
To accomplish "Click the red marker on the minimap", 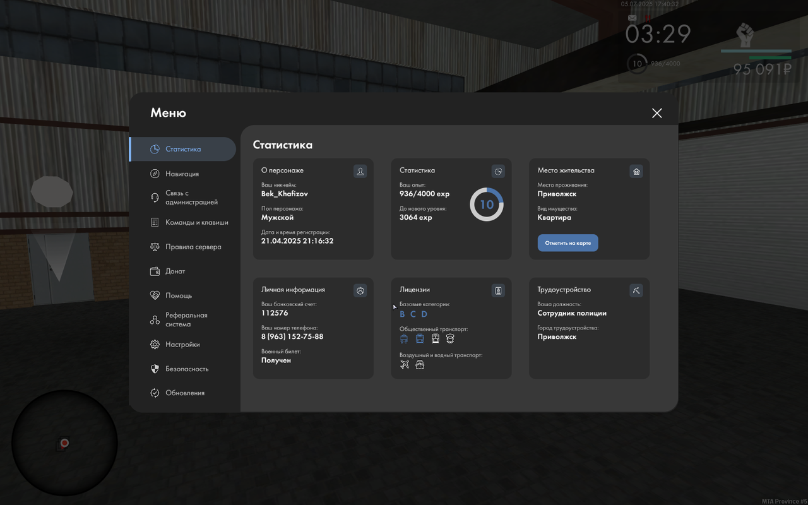I will point(64,443).
